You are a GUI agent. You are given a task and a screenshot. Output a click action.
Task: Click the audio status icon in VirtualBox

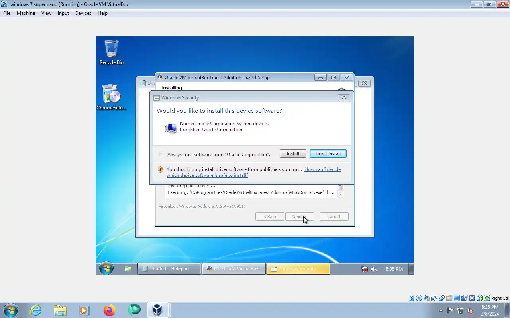[x=427, y=298]
